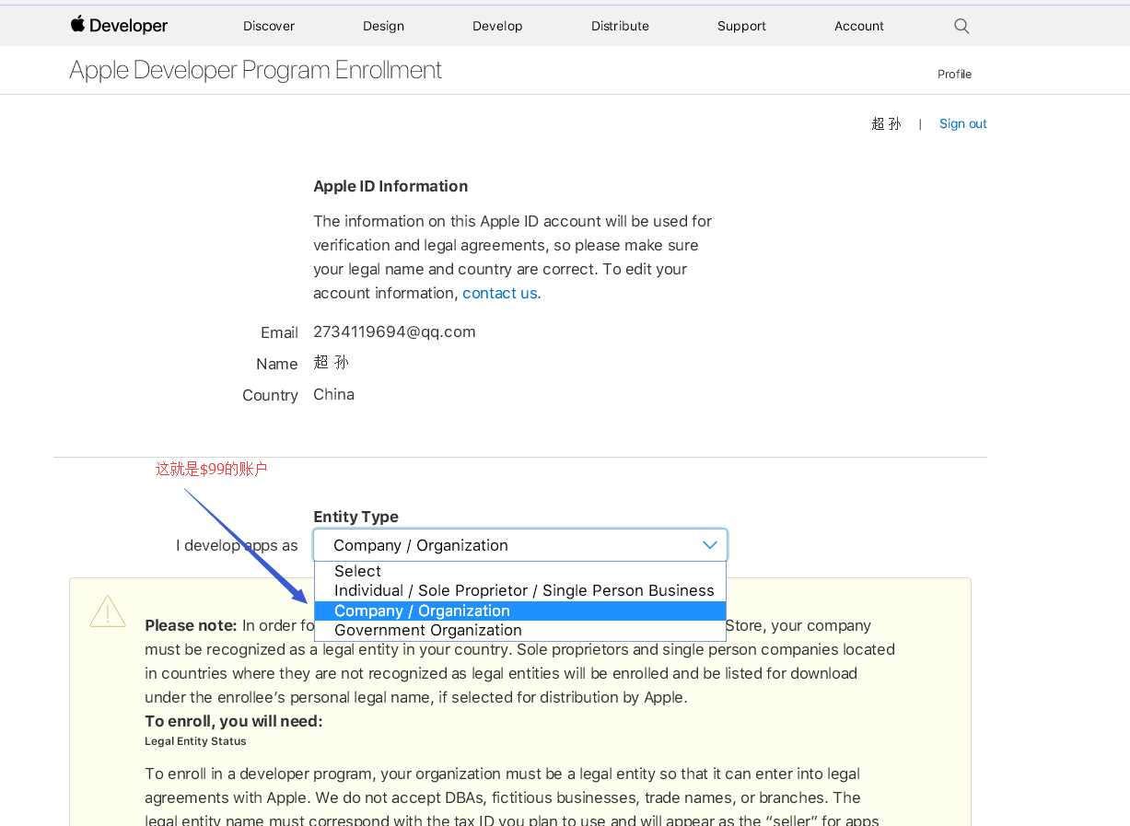1130x826 pixels.
Task: Click the Legal Entity Status heading
Action: point(195,741)
